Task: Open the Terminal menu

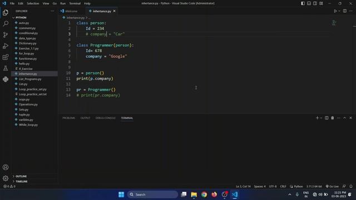Action: [x=75, y=3]
